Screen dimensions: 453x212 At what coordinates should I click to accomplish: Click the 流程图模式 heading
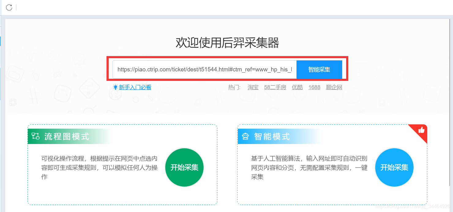coord(67,136)
